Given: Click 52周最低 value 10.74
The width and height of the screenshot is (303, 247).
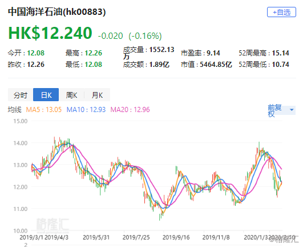Looking at the screenshot, I should pyautogui.click(x=281, y=64).
